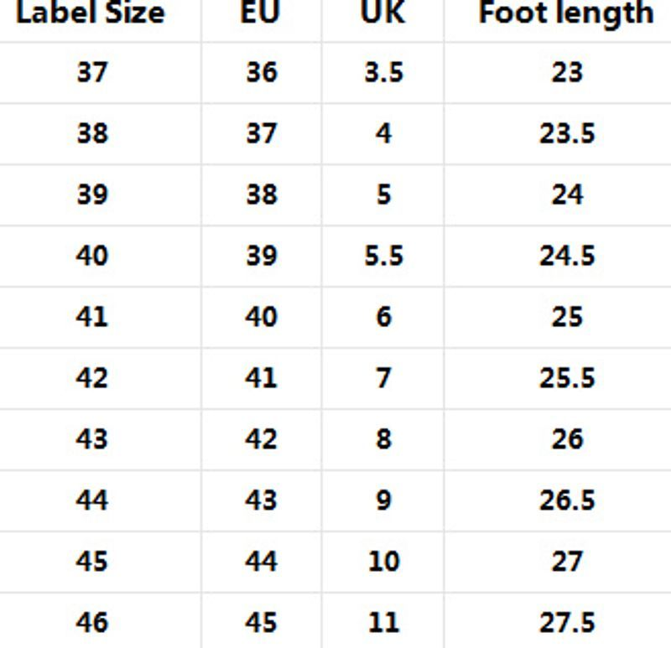Select the "Foot length" column header

click(565, 13)
